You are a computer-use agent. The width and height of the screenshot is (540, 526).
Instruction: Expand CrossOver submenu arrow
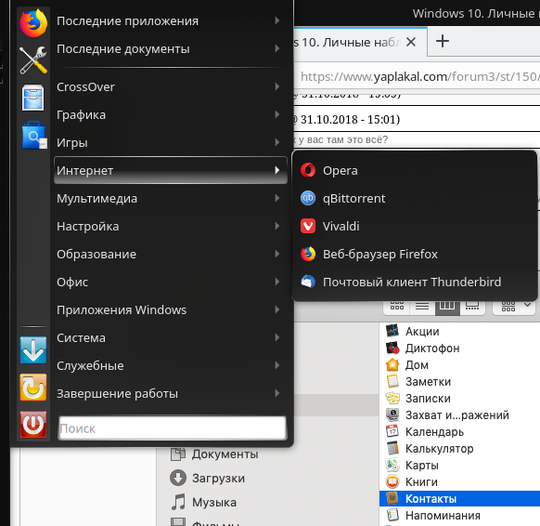[x=277, y=86]
